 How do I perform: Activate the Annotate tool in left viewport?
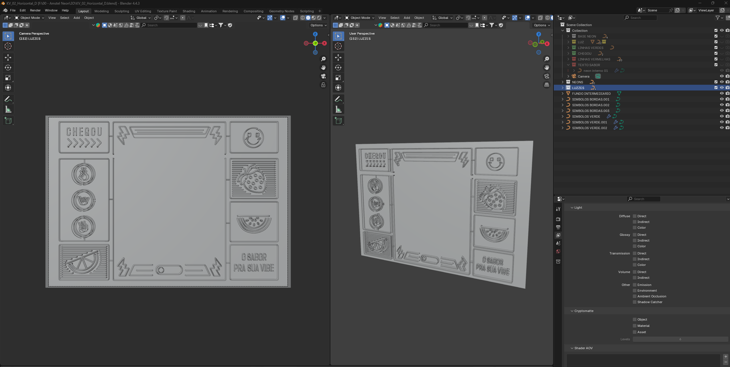[x=8, y=99]
